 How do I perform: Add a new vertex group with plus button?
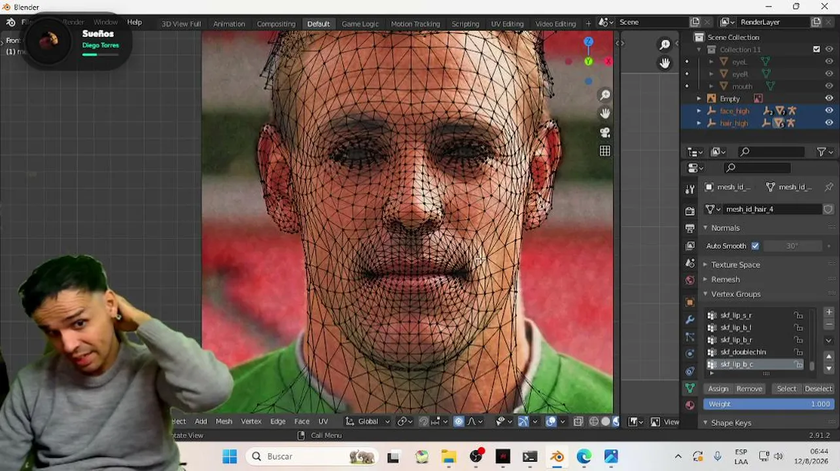pos(829,312)
